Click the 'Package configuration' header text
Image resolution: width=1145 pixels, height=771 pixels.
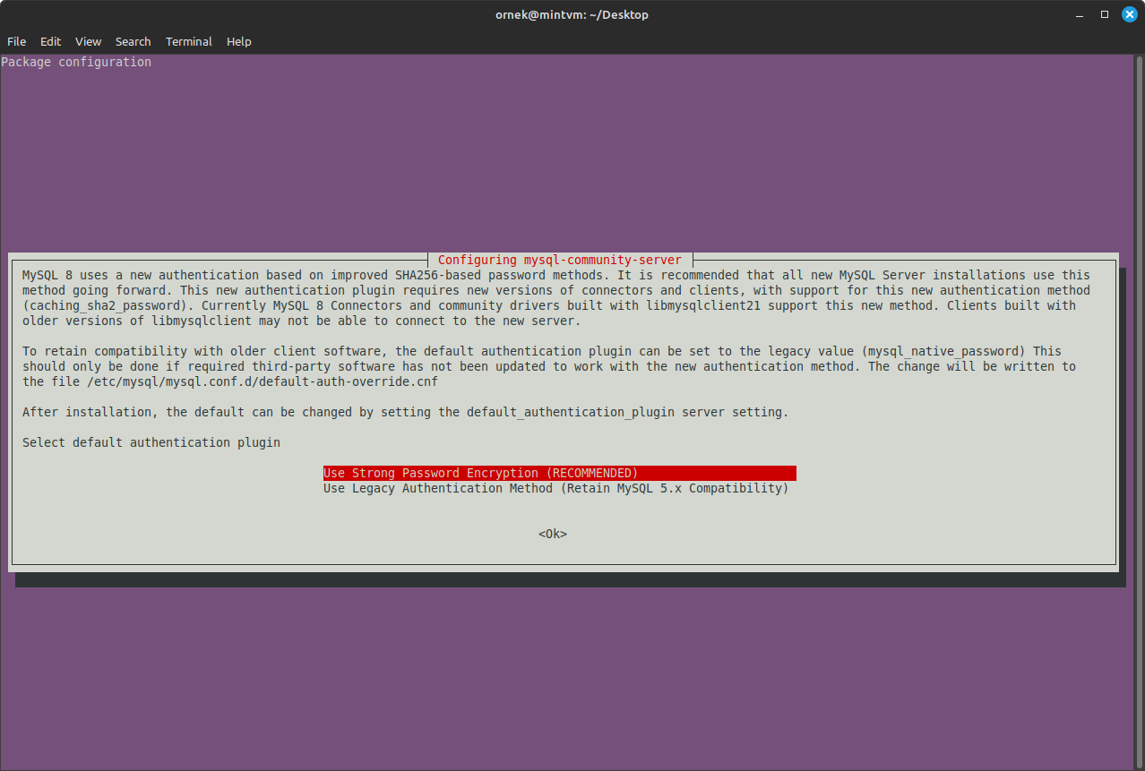tap(76, 62)
